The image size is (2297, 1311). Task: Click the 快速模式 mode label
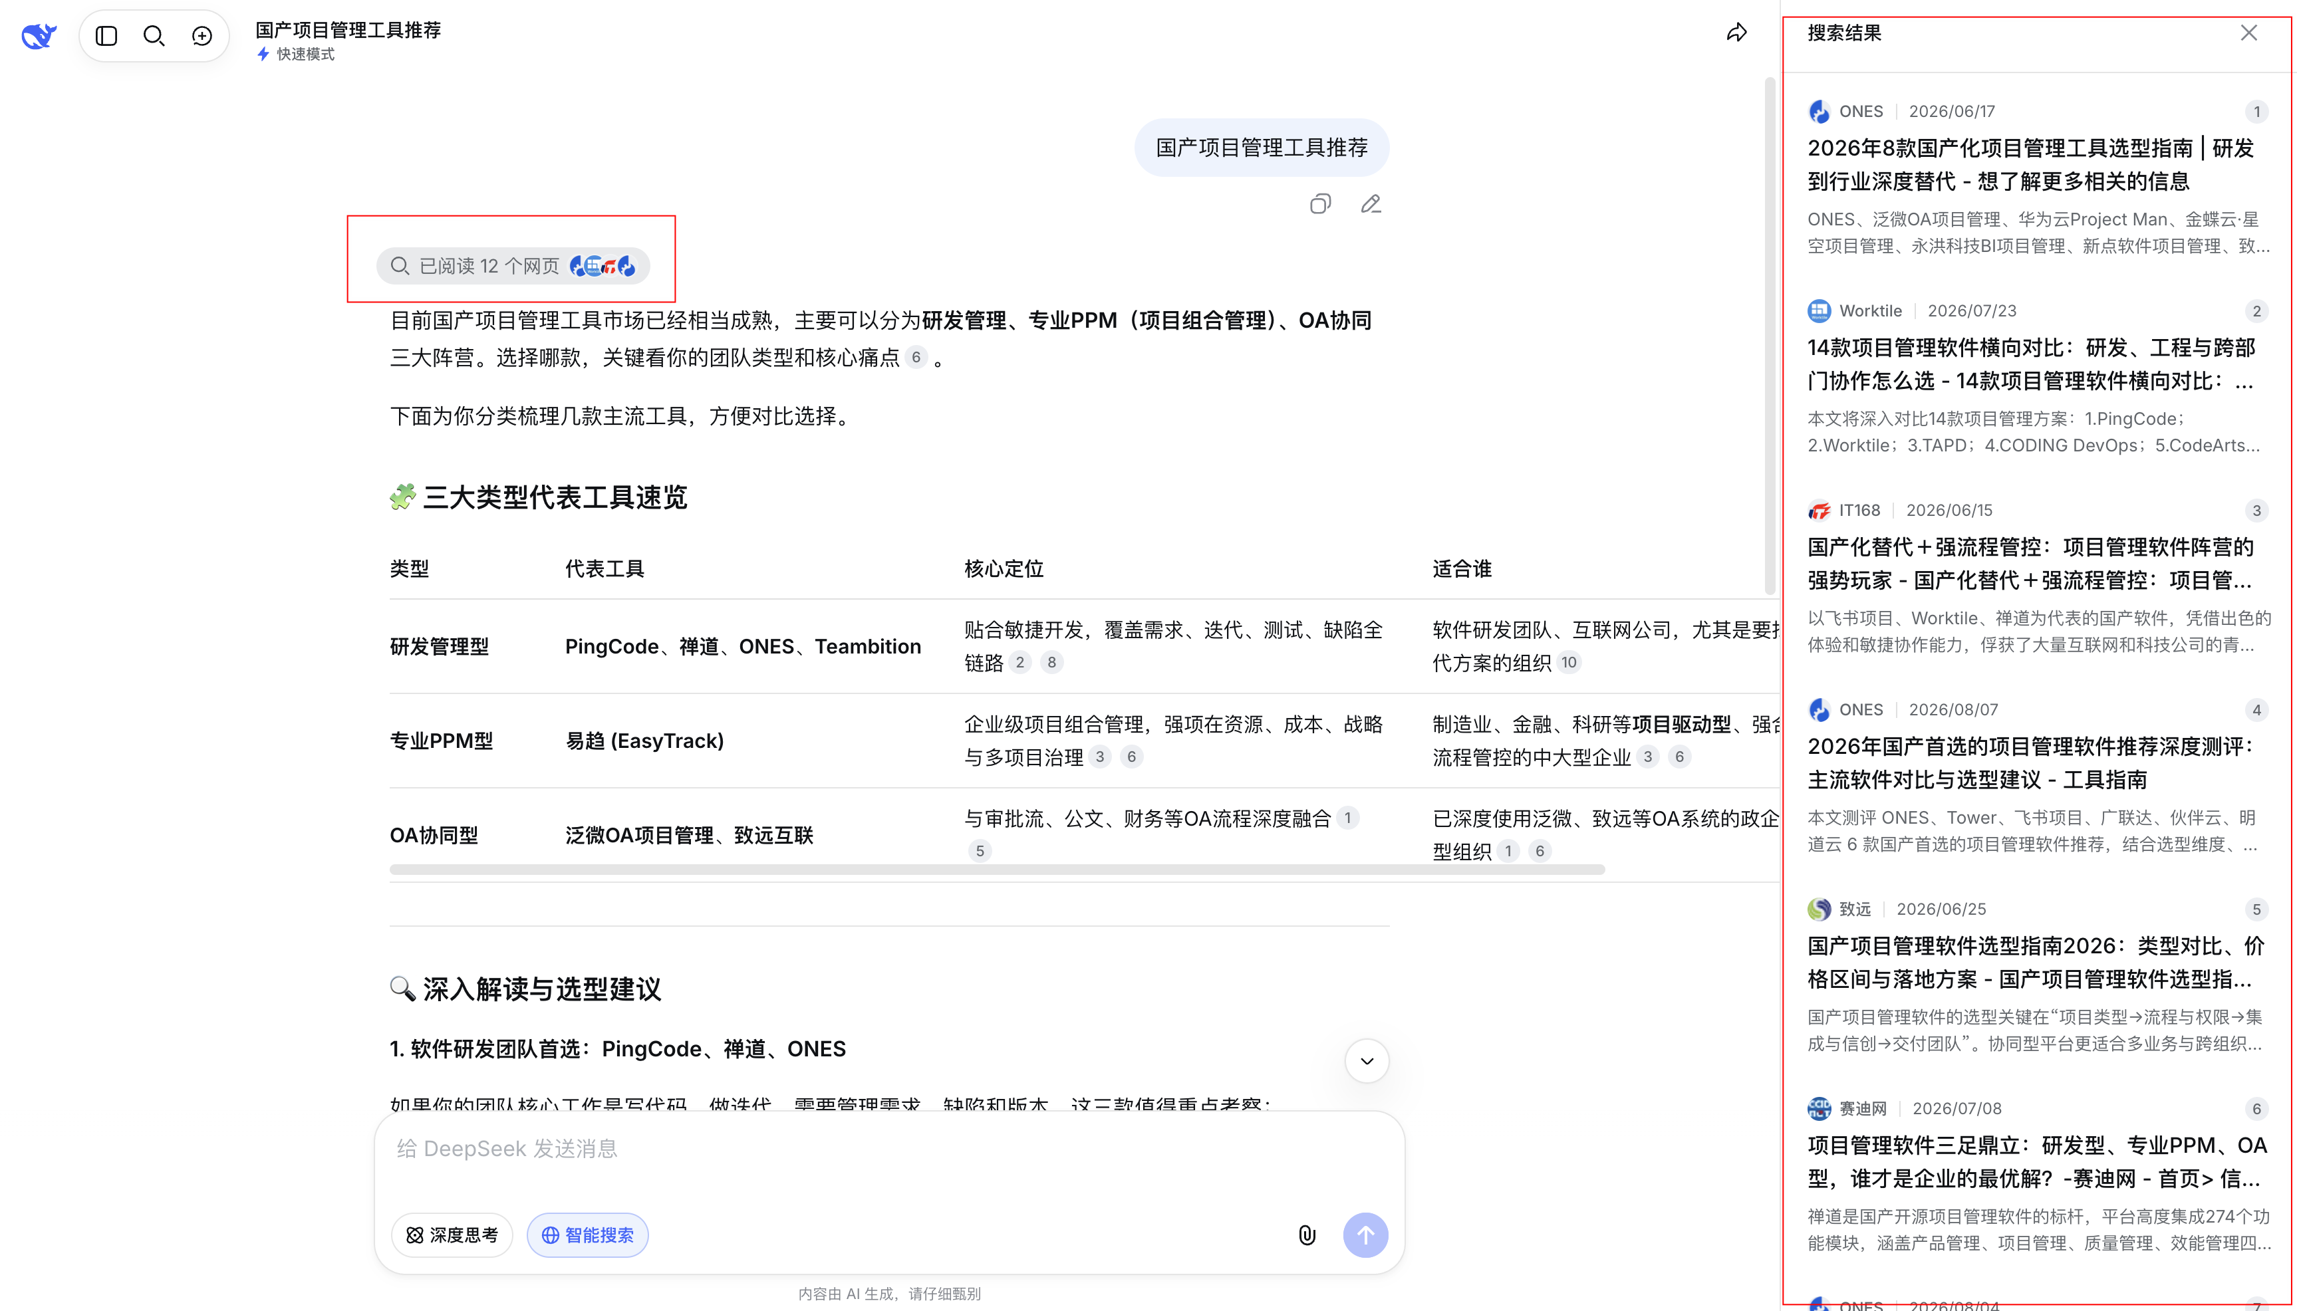[x=305, y=54]
